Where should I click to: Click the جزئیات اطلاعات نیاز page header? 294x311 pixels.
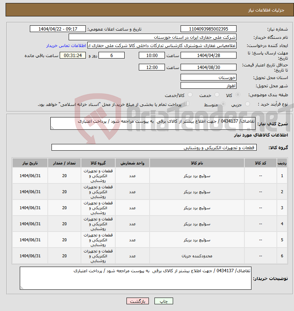[x=266, y=10]
